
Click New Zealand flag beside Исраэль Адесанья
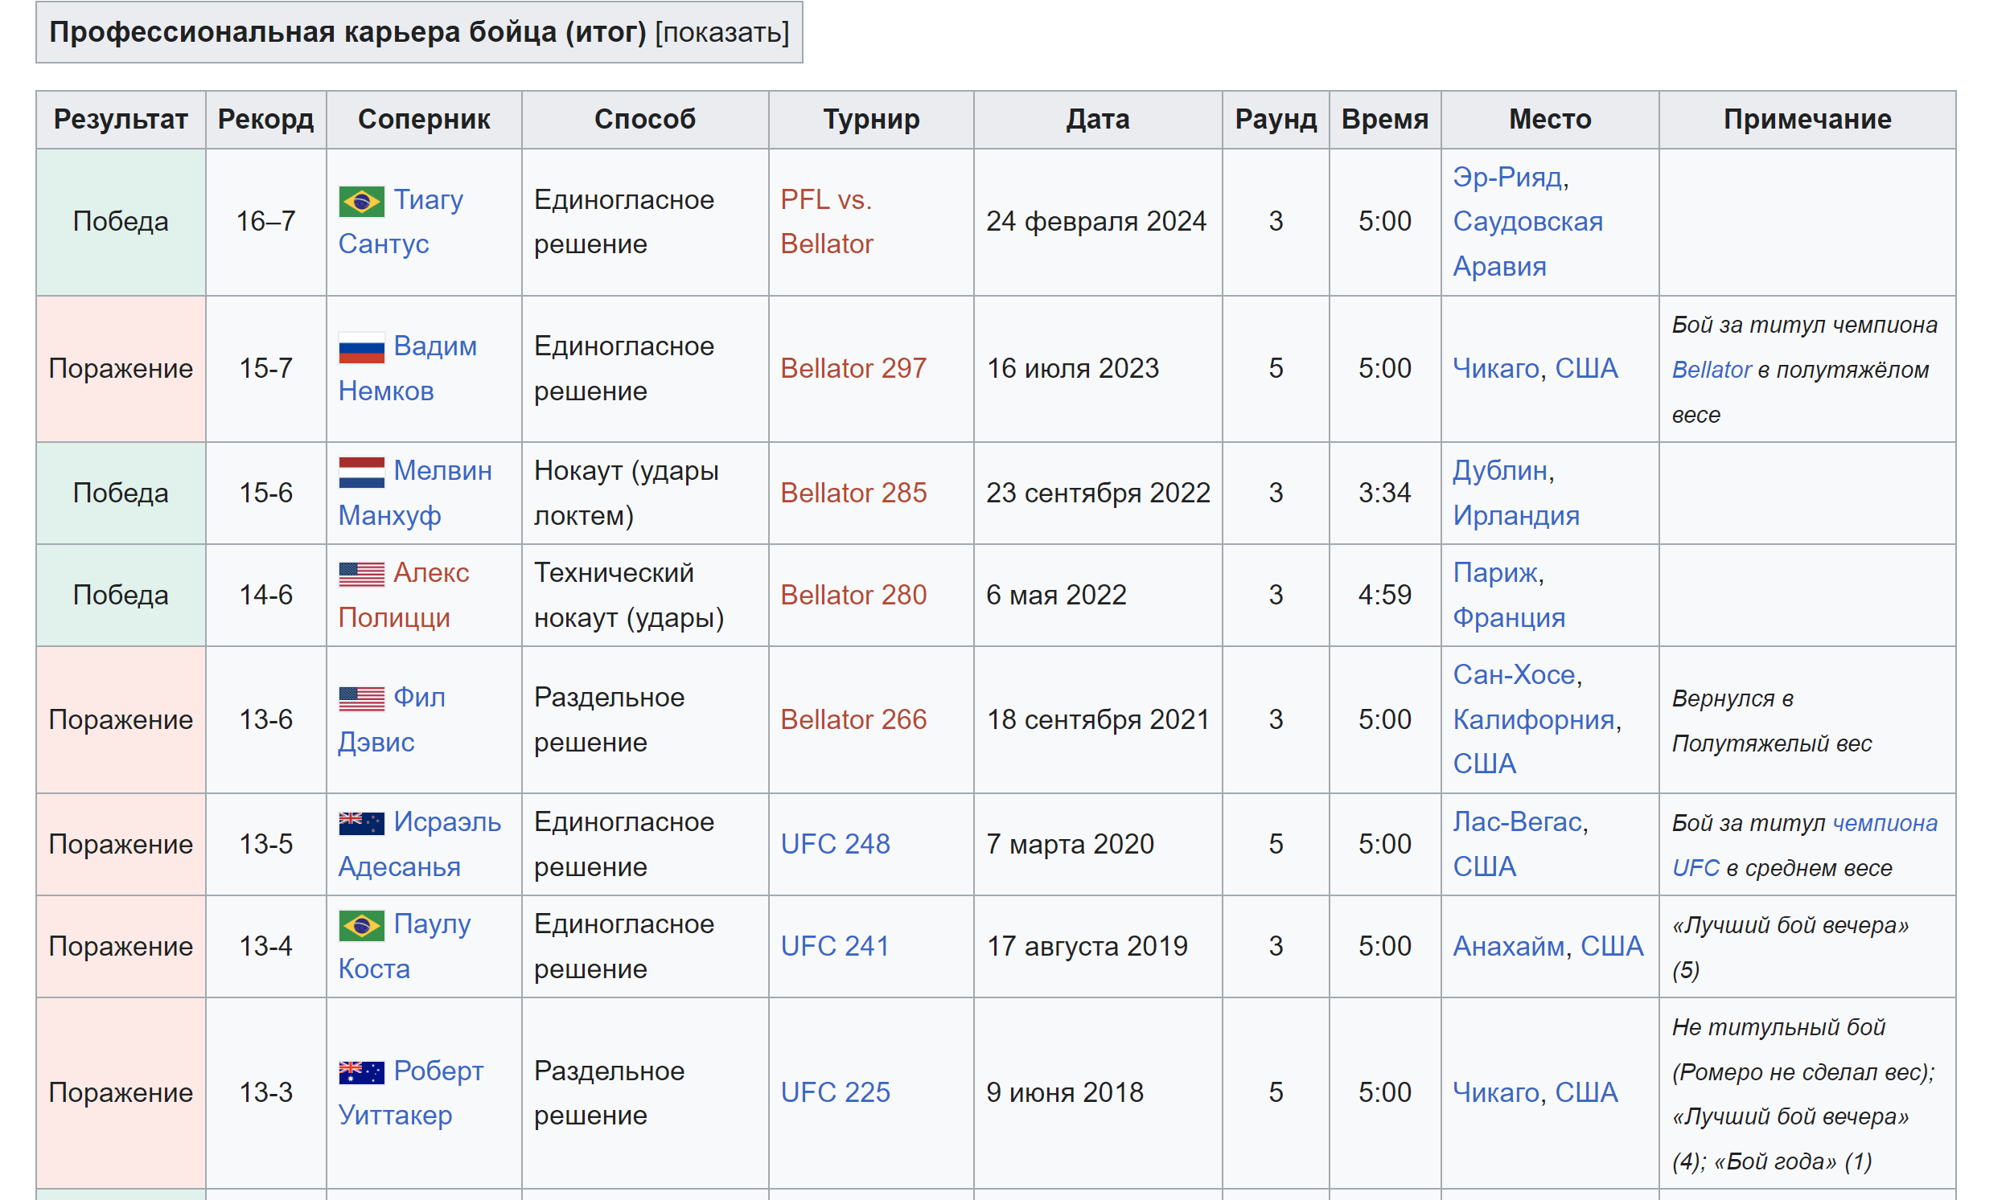tap(361, 823)
